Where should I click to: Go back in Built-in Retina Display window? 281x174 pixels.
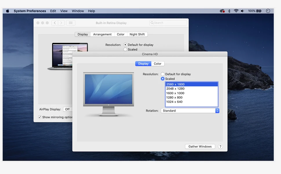click(x=55, y=23)
